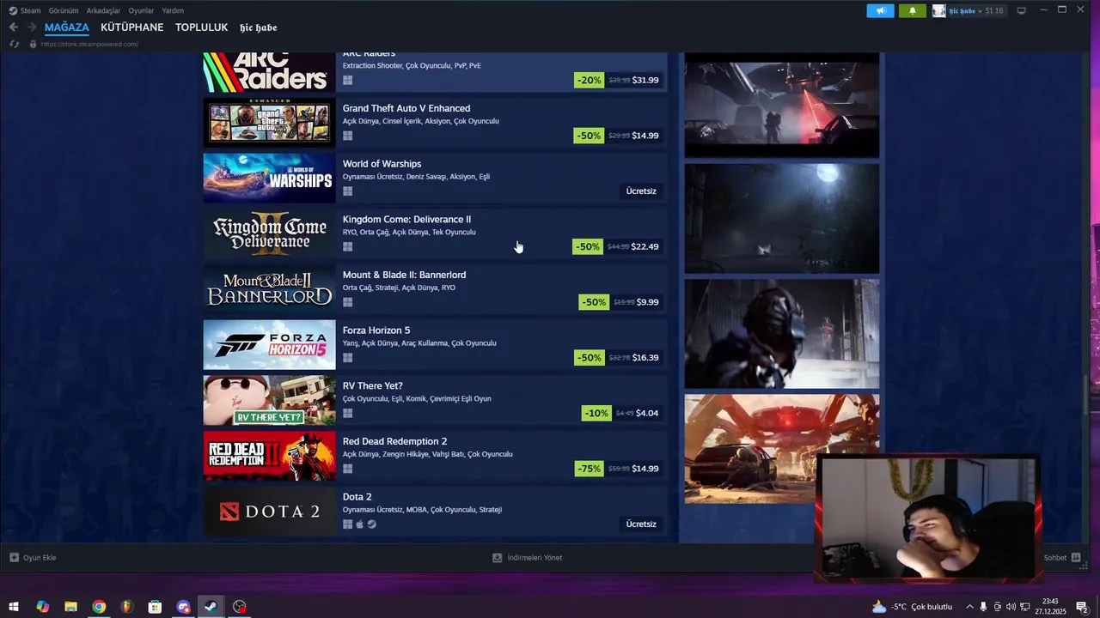Click the microphone icon in the system tray
This screenshot has height=618, width=1100.
point(983,607)
